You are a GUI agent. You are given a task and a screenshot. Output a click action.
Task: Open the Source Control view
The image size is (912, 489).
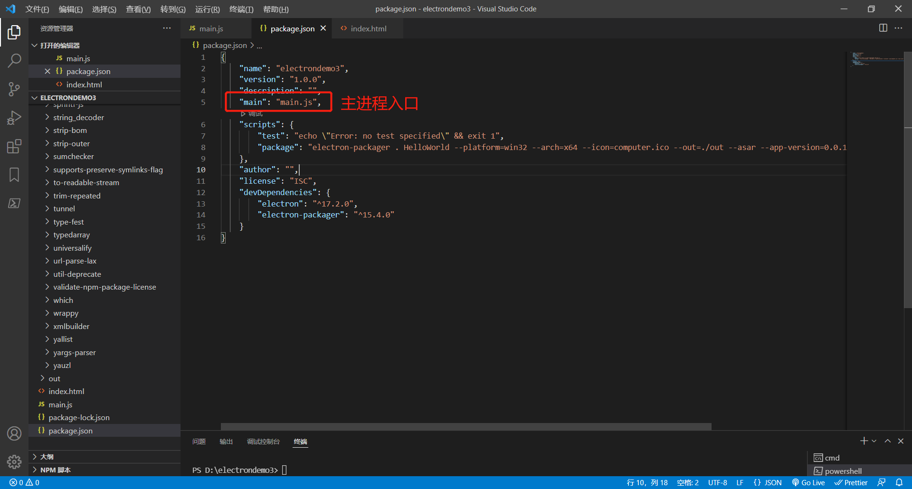[x=14, y=89]
